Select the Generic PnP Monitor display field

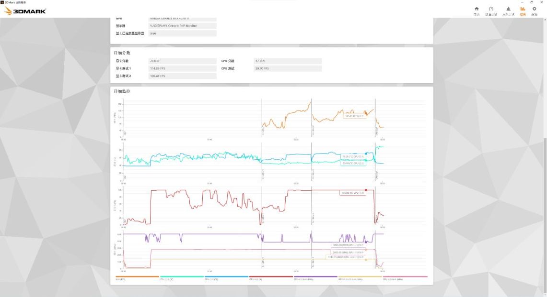[183, 26]
